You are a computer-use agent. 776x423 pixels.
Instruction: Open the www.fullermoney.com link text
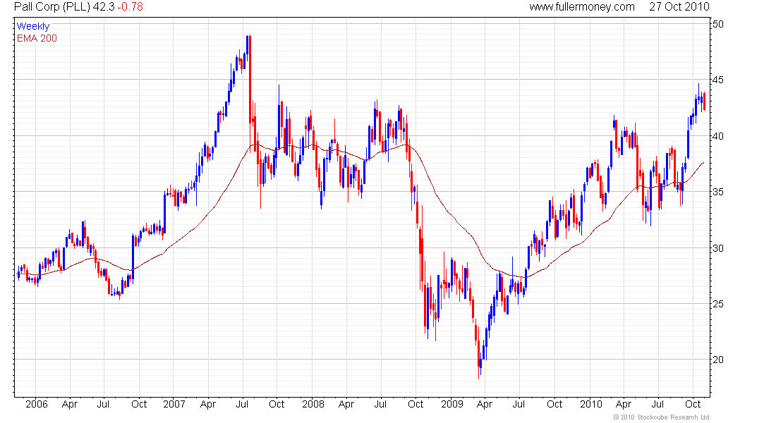[582, 7]
